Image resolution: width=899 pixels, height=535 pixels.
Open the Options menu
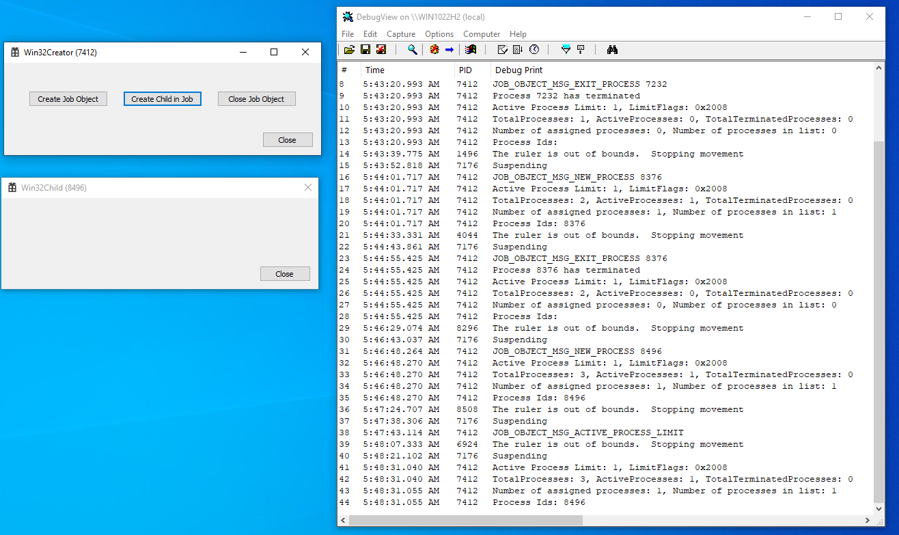click(439, 34)
